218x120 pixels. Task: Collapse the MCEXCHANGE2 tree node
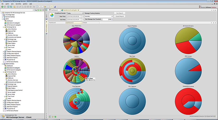(2, 64)
